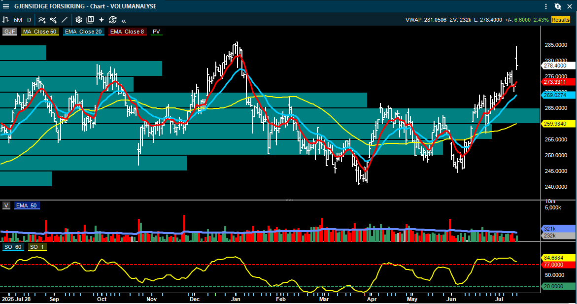The image size is (577, 304).
Task: Click the Oct label on time axis
Action: click(102, 299)
